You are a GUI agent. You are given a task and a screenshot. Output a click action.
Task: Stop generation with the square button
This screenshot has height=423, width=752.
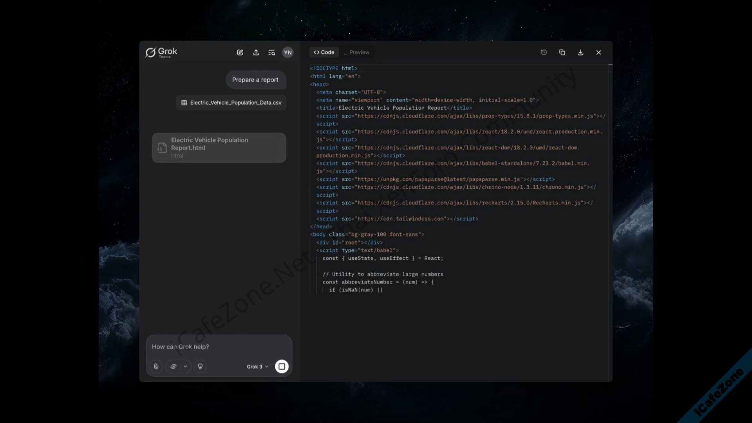pos(282,367)
